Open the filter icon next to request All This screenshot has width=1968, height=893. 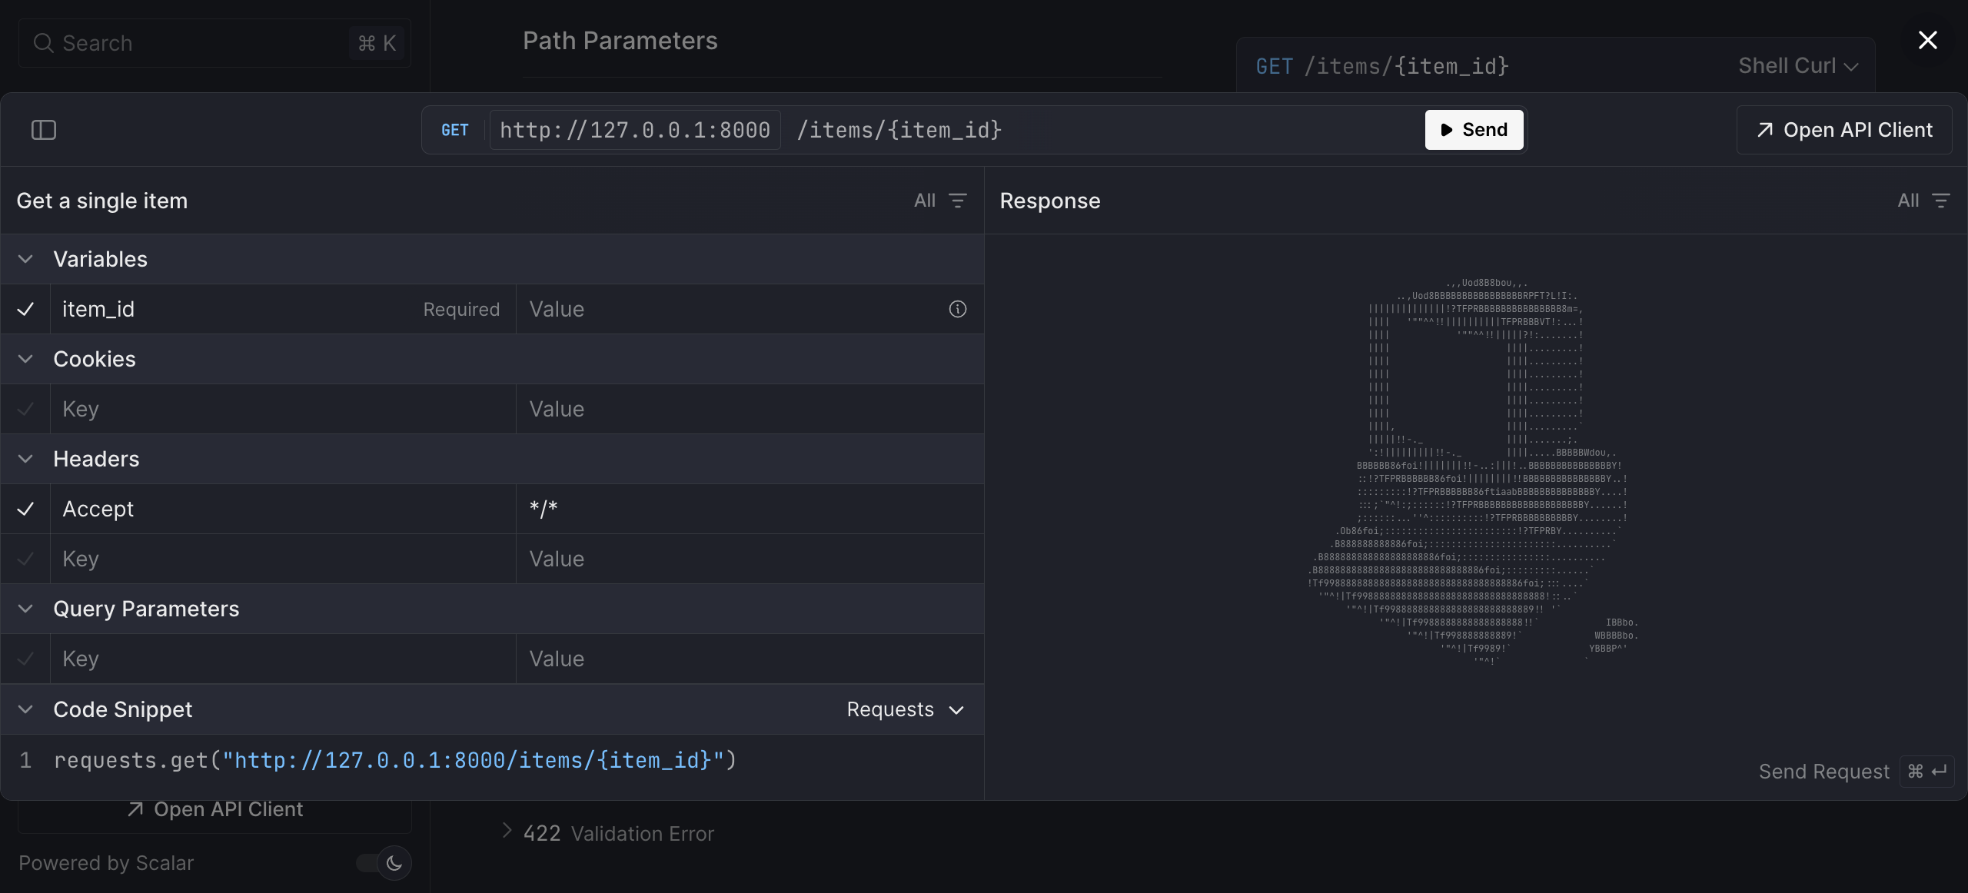point(958,200)
